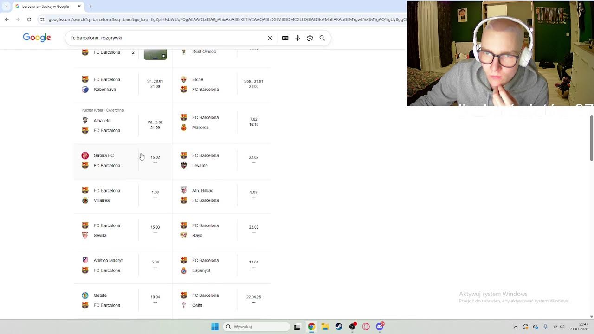
Task: Click the Atlético Madryt team crest
Action: coord(85,260)
